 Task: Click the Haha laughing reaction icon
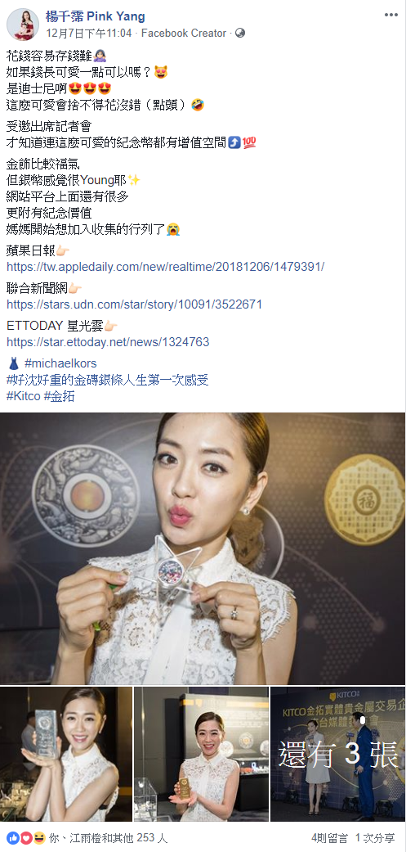[x=38, y=838]
